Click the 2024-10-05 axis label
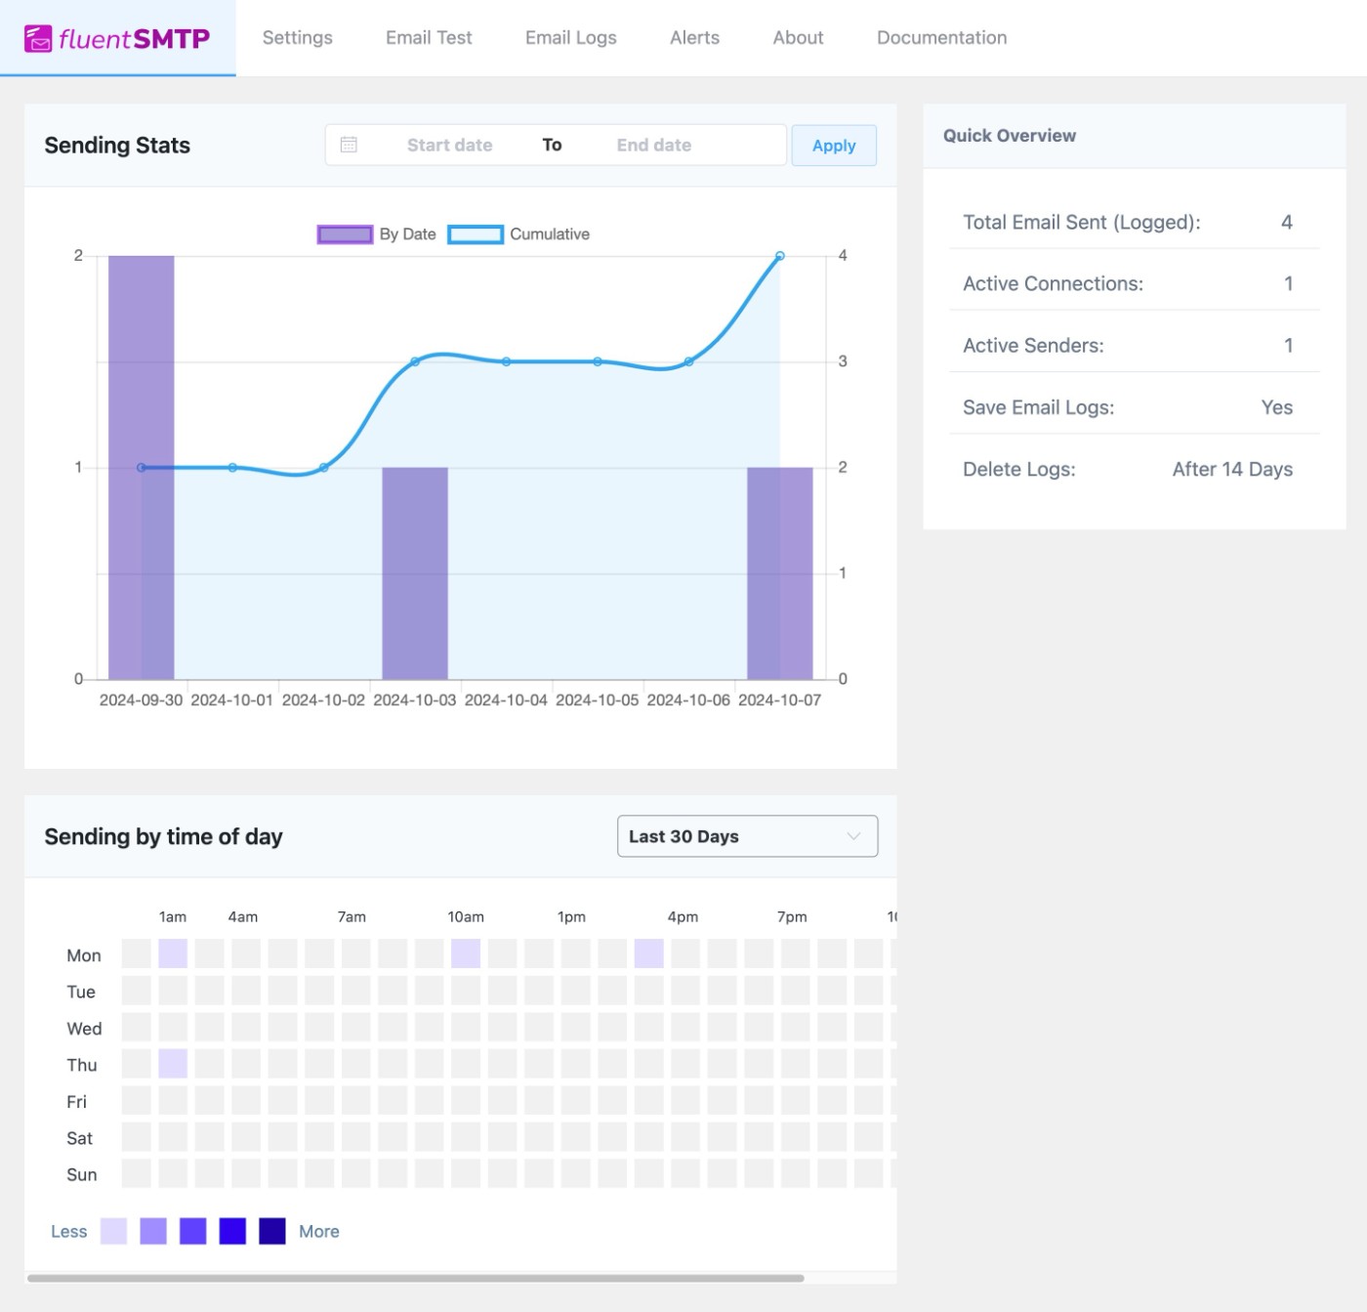This screenshot has height=1312, width=1367. tap(598, 699)
